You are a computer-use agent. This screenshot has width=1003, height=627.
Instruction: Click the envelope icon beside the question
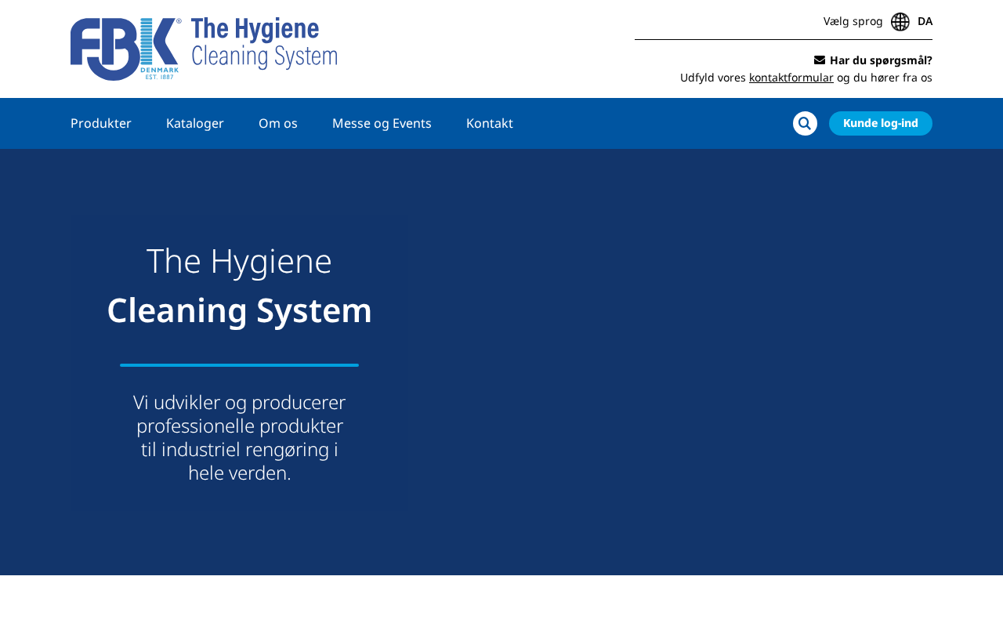(x=820, y=60)
